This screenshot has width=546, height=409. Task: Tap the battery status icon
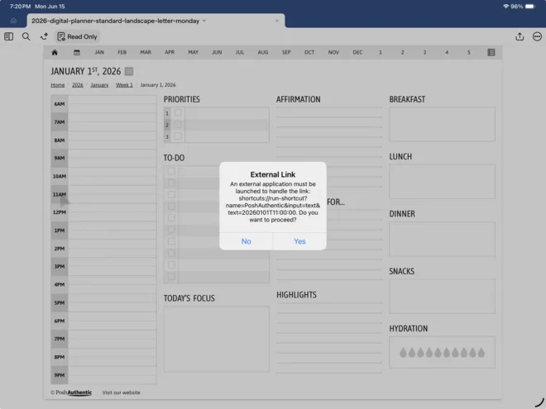pyautogui.click(x=530, y=7)
